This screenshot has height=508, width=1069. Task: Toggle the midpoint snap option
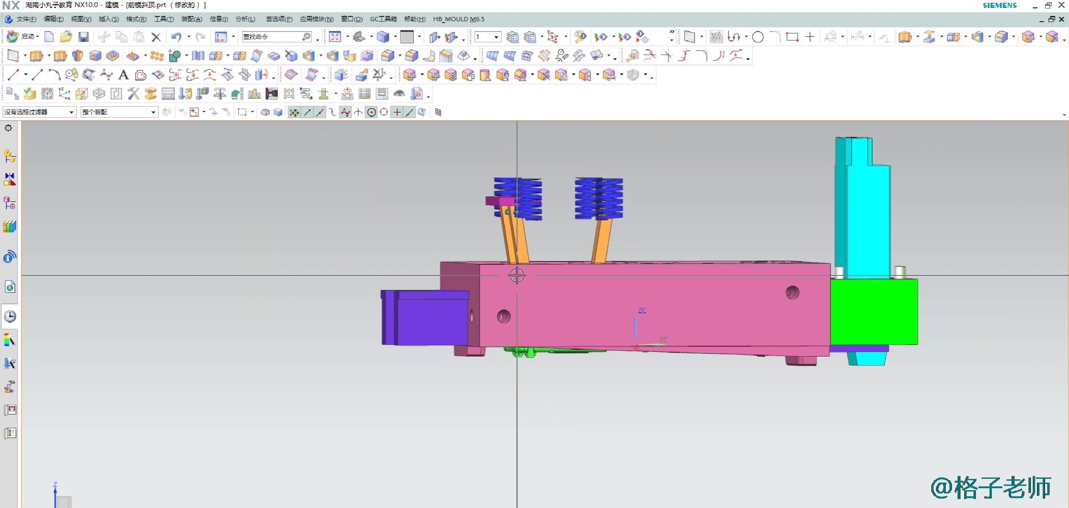320,112
